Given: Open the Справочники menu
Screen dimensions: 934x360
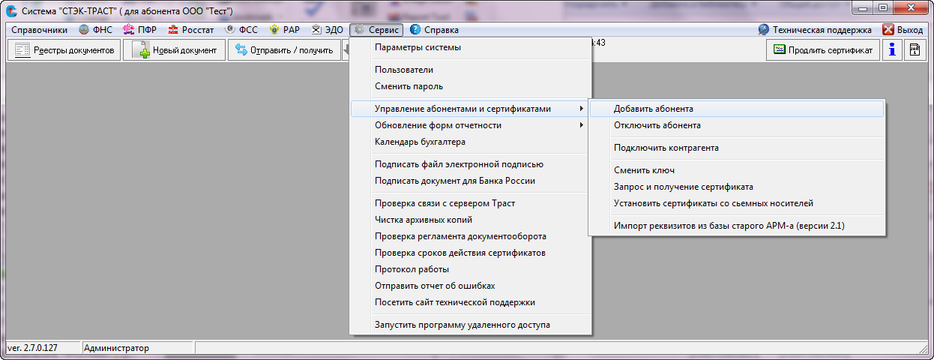Looking at the screenshot, I should [x=40, y=30].
